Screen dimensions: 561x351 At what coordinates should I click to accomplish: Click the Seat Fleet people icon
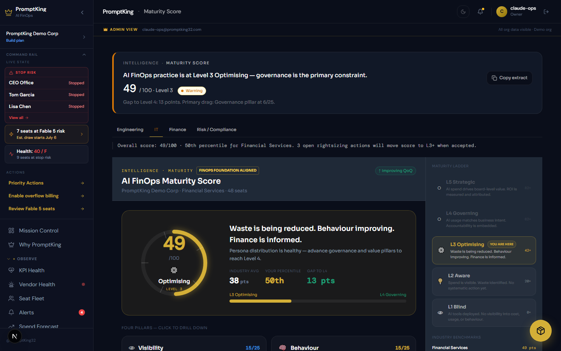[x=11, y=298]
